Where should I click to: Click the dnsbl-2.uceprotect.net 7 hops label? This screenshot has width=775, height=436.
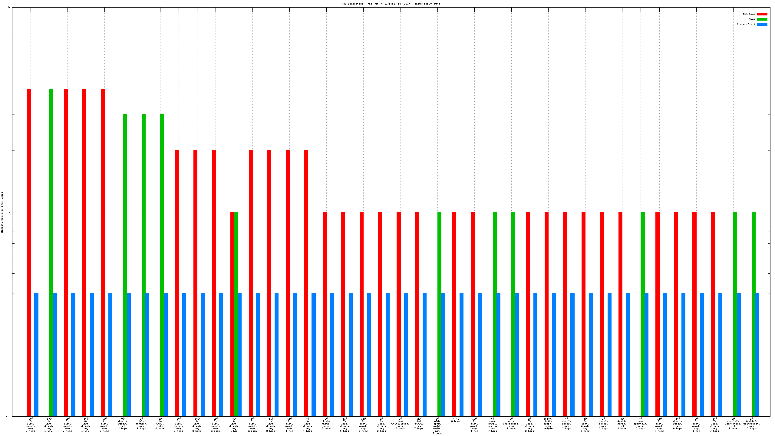[733, 424]
